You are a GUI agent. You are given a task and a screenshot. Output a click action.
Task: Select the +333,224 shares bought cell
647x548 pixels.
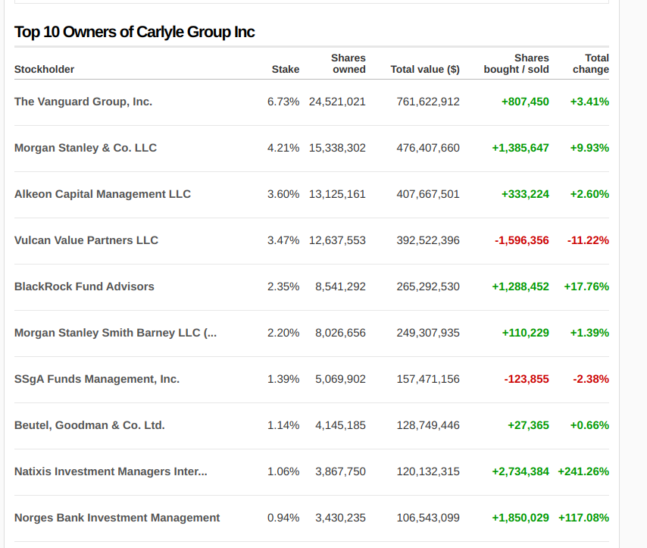[525, 194]
